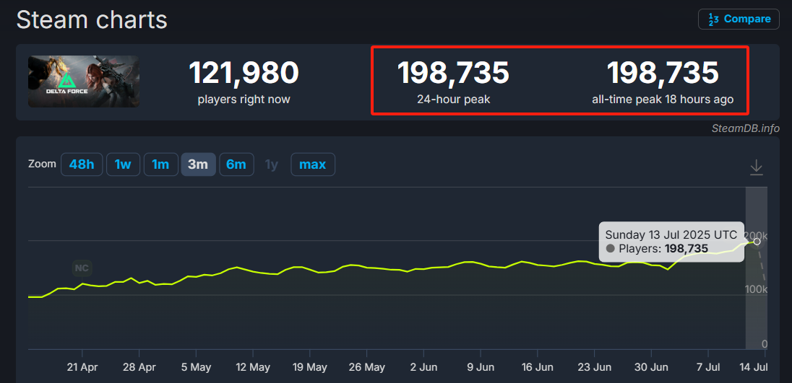Click the all-time peak figure
This screenshot has height=383, width=792.
(662, 73)
